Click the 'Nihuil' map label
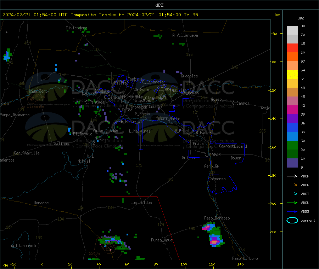319x269 pixels. click(84, 161)
